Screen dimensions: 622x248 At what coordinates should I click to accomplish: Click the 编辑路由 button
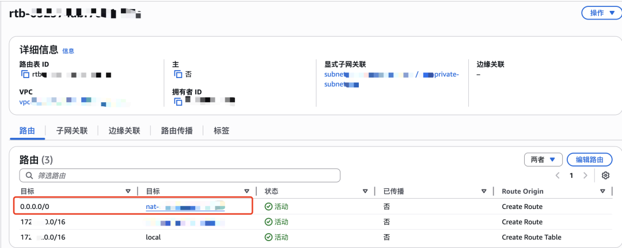pyautogui.click(x=589, y=160)
